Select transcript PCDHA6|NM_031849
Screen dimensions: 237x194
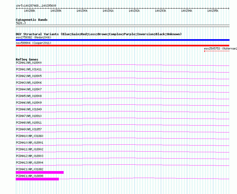click(29, 109)
